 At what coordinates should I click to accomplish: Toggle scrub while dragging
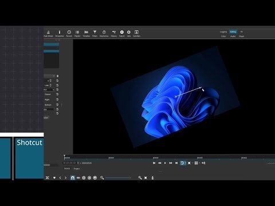[x=78, y=178]
